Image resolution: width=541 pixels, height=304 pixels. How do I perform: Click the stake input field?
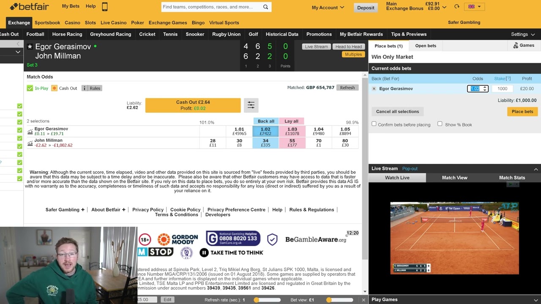pyautogui.click(x=502, y=89)
